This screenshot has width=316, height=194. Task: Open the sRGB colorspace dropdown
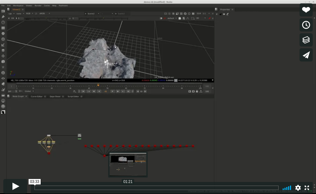44,14
